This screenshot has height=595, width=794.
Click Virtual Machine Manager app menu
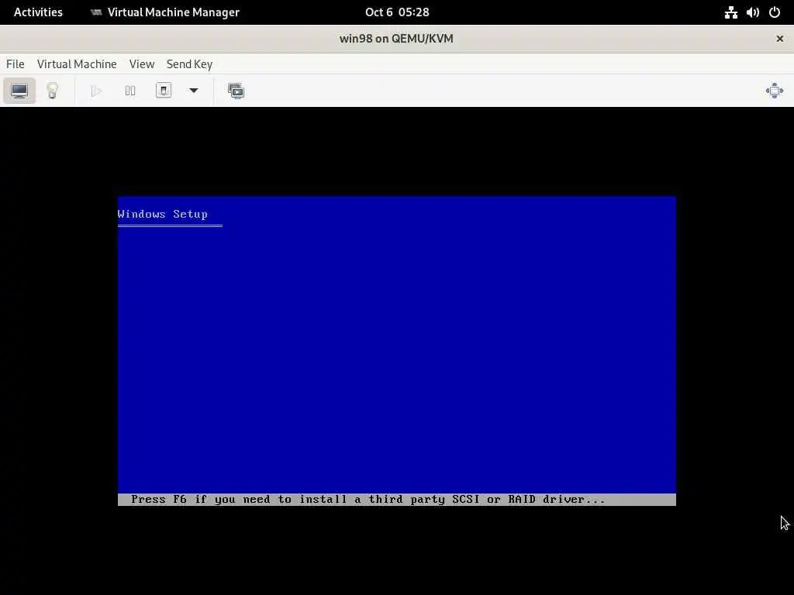pos(166,12)
